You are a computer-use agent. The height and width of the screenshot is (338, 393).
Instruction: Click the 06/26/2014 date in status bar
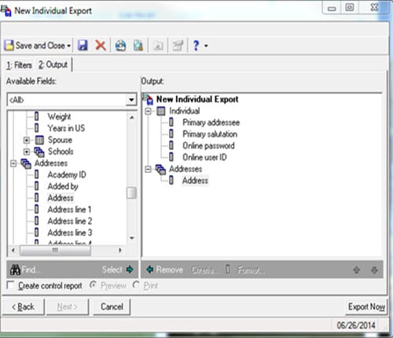pos(356,325)
